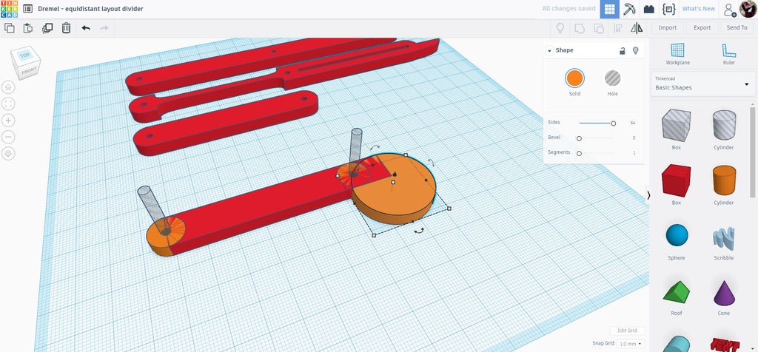758x352 pixels.
Task: Undo the last action
Action: pyautogui.click(x=86, y=28)
